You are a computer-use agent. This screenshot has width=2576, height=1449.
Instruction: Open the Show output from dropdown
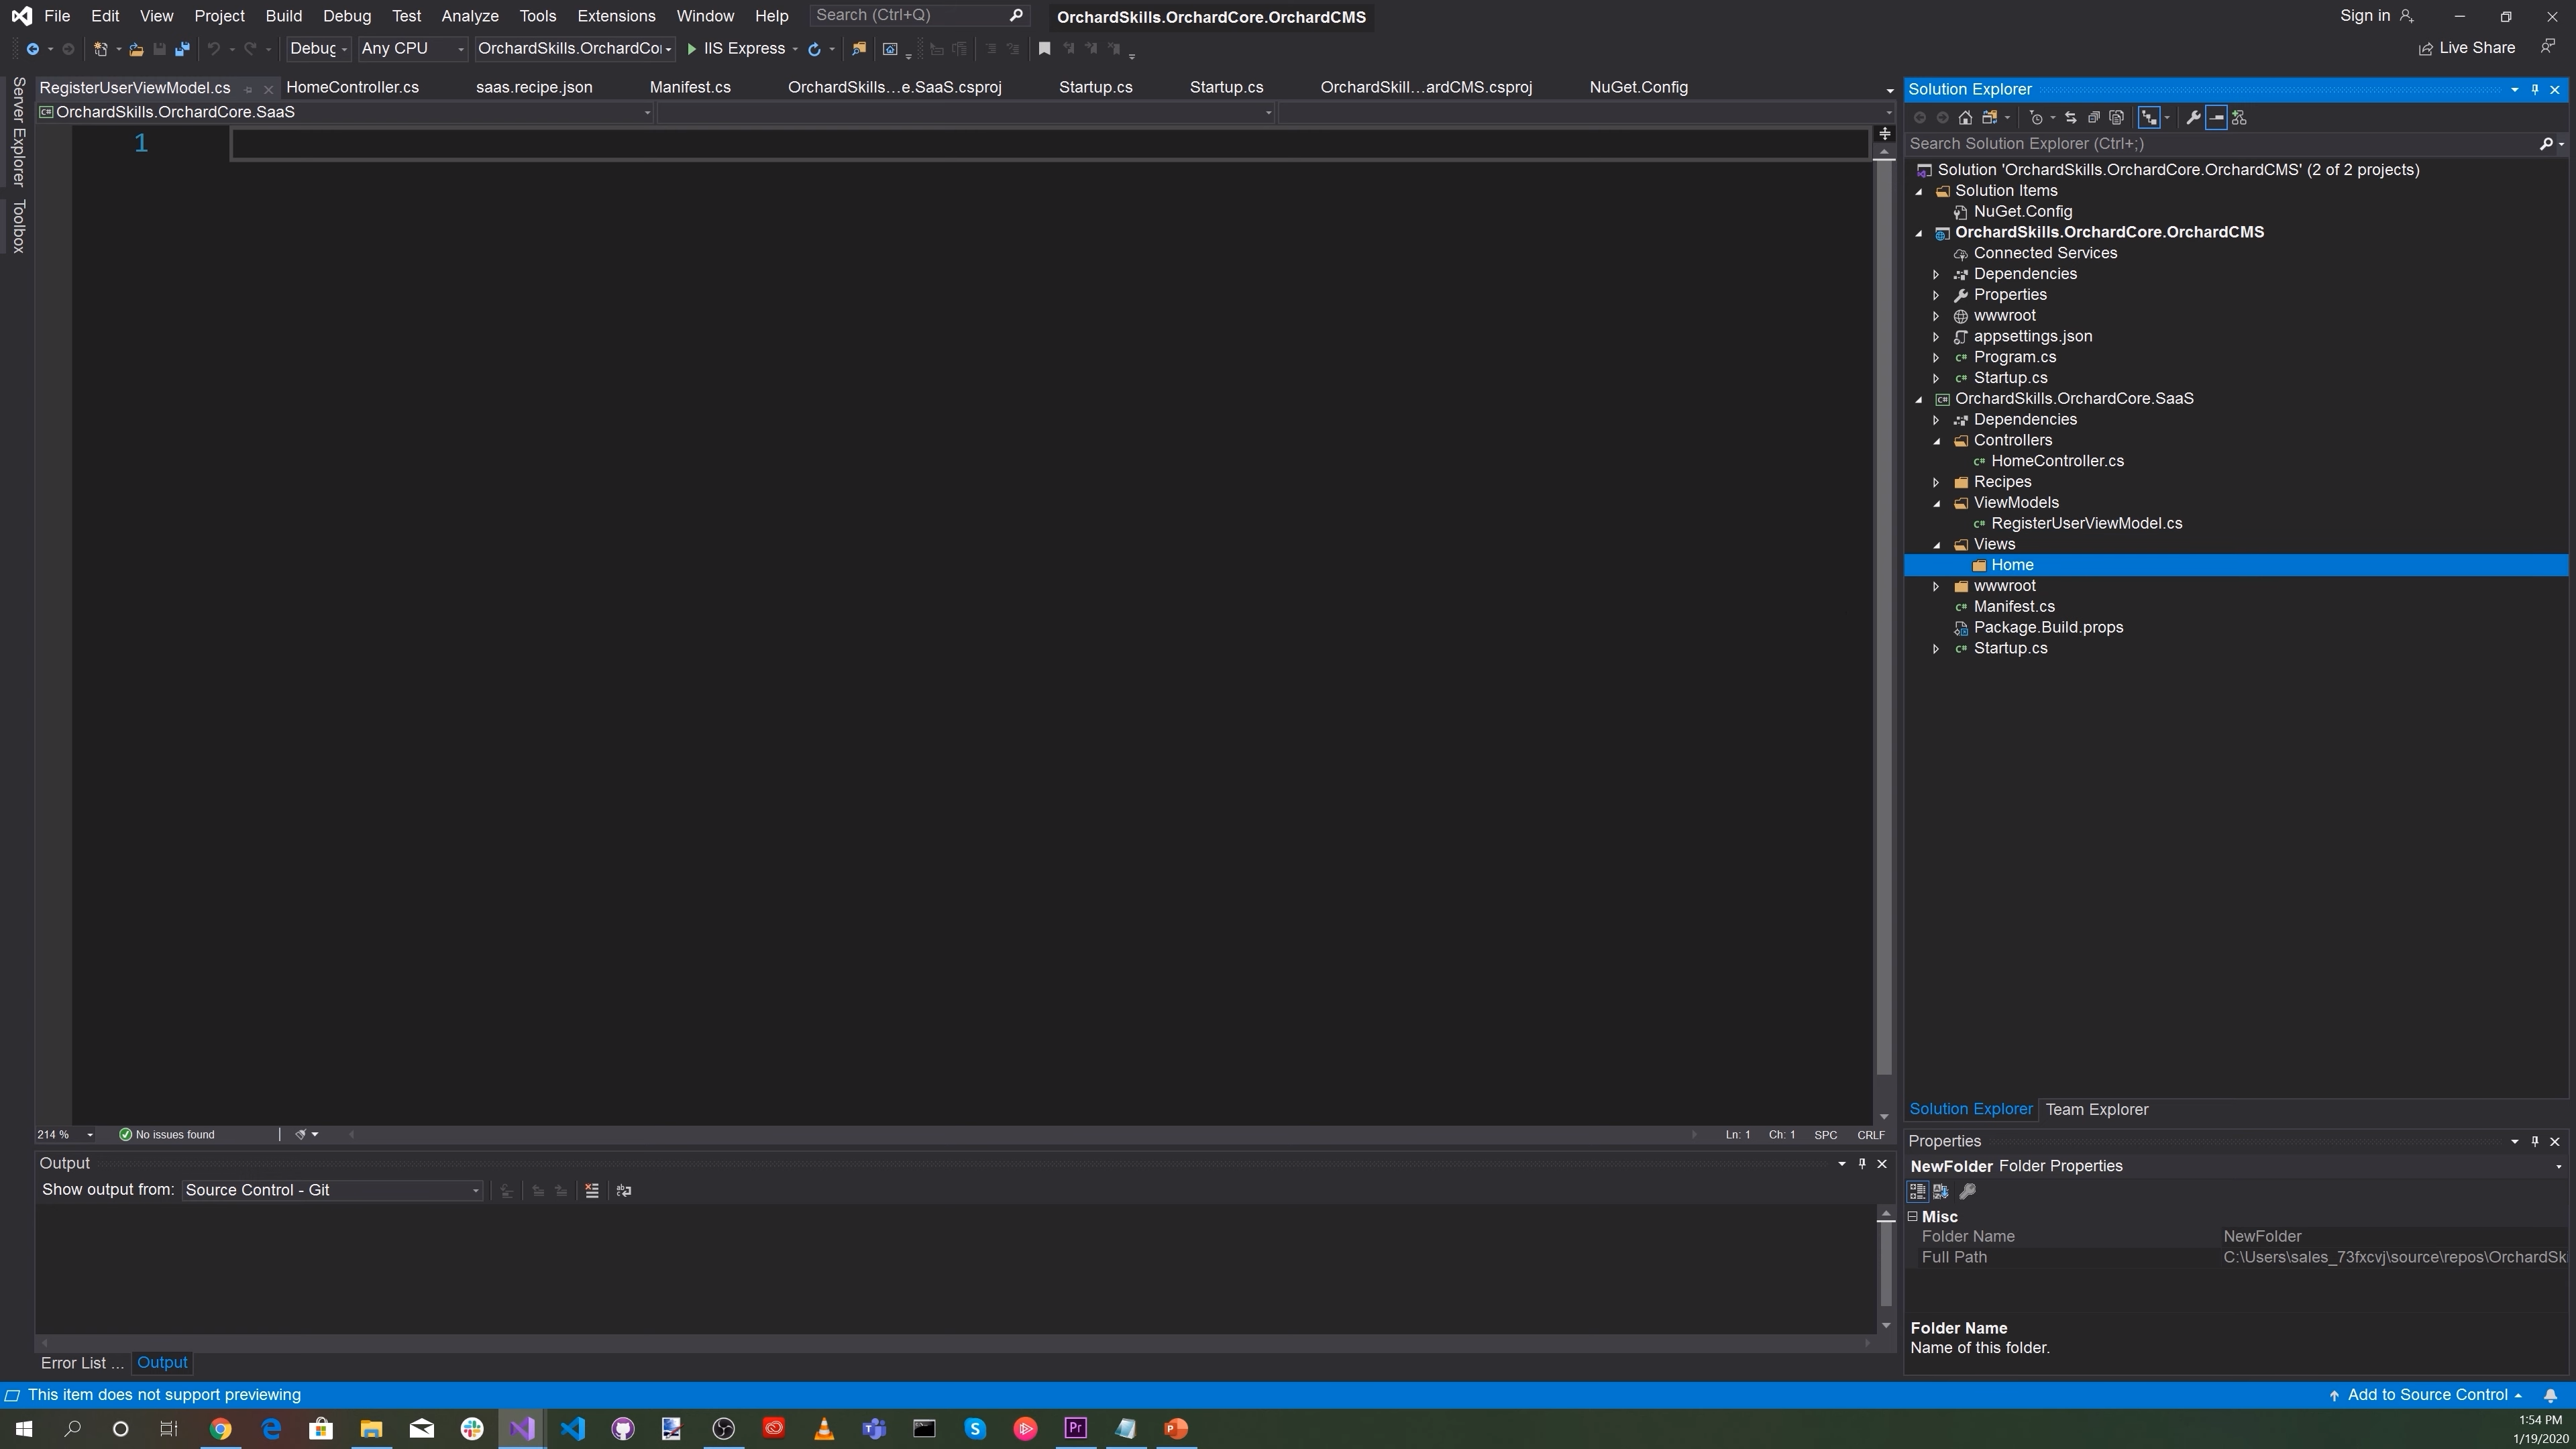click(x=332, y=1190)
